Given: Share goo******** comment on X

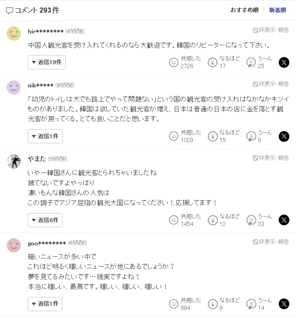Looking at the screenshot, I should pyautogui.click(x=284, y=304).
